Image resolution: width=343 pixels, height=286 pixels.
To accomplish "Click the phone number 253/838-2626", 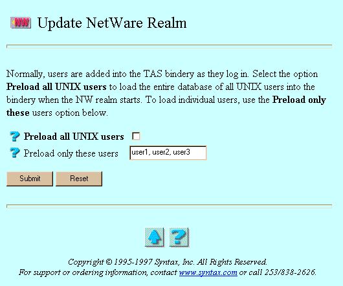I will tap(290, 272).
